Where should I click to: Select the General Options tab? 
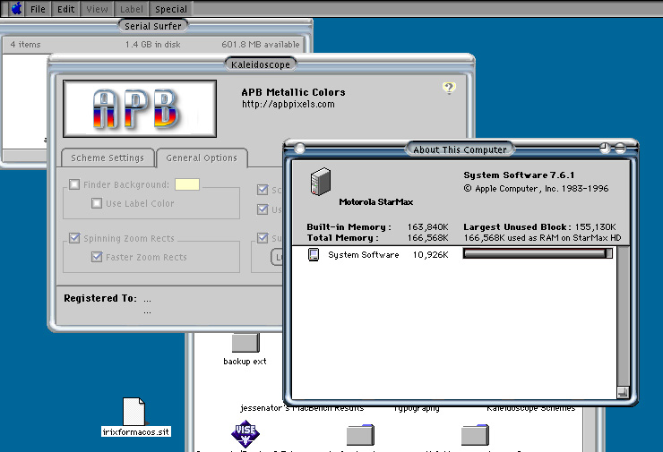[202, 158]
